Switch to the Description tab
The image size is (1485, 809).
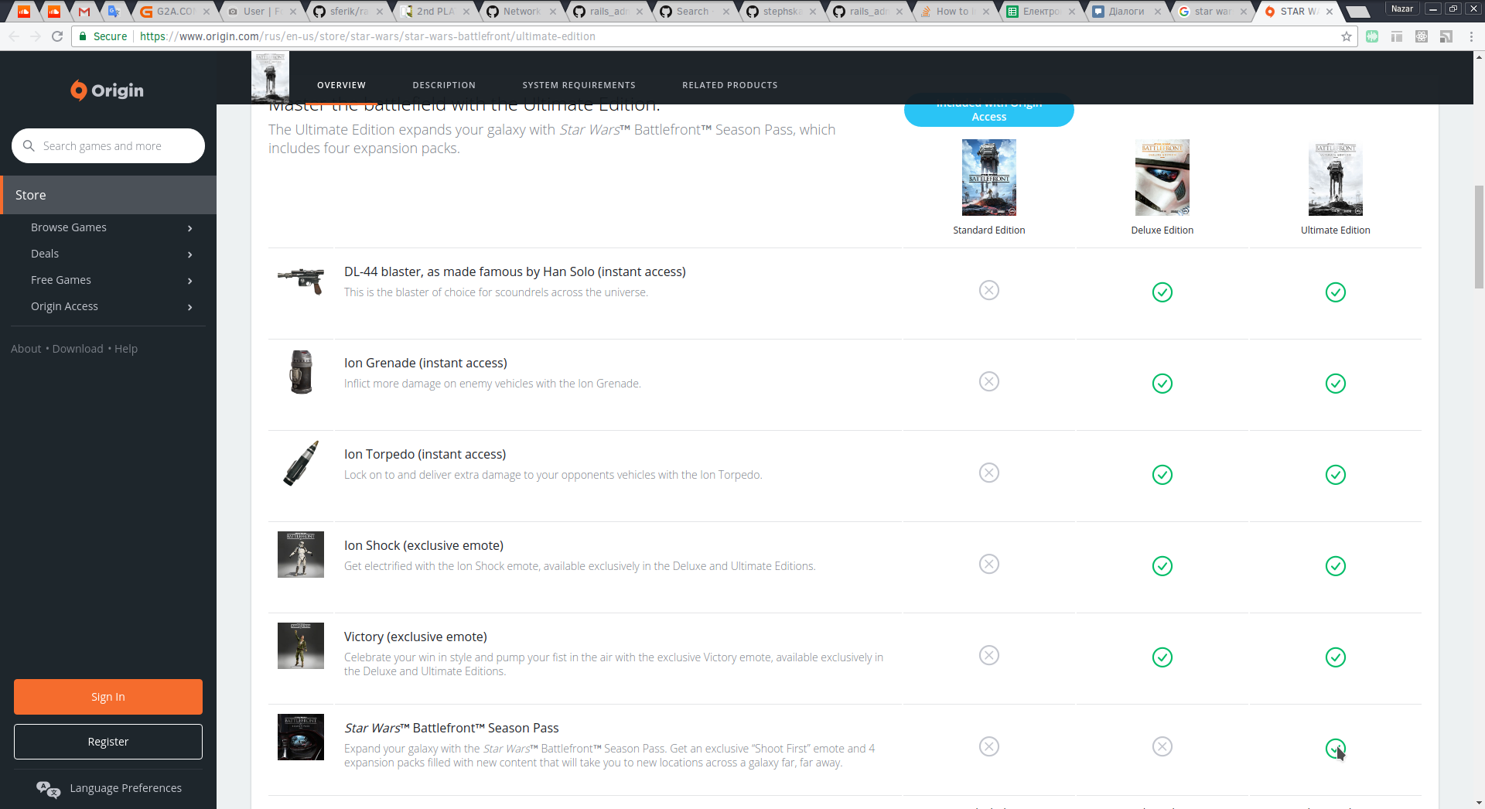coord(444,85)
